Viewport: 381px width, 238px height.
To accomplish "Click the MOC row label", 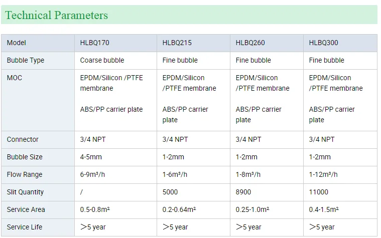I will coord(15,78).
